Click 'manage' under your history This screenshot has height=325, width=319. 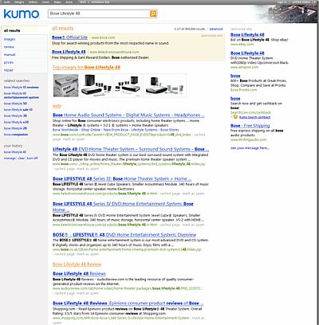[10, 159]
